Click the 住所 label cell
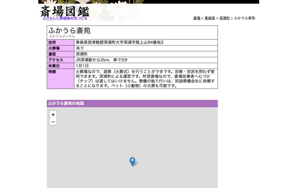 point(61,42)
